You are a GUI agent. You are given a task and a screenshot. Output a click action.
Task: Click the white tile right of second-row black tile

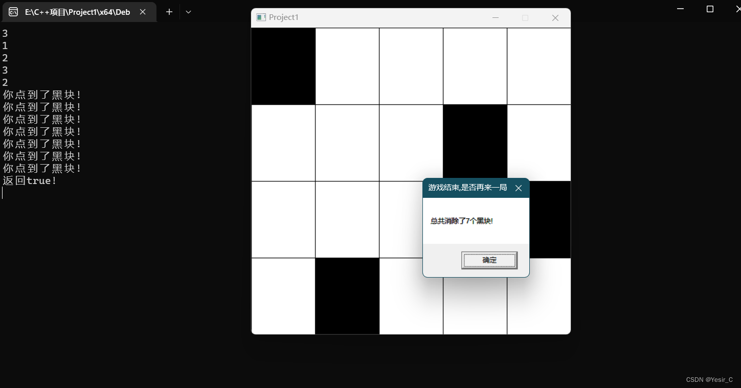(539, 143)
